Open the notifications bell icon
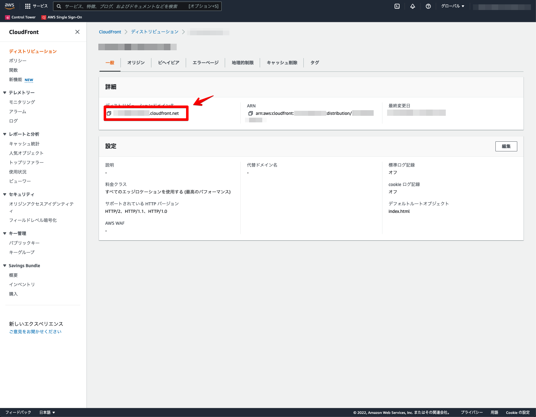This screenshot has width=536, height=417. point(413,6)
